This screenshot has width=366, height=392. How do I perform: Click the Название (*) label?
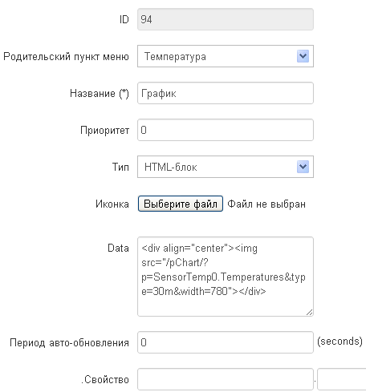click(100, 94)
